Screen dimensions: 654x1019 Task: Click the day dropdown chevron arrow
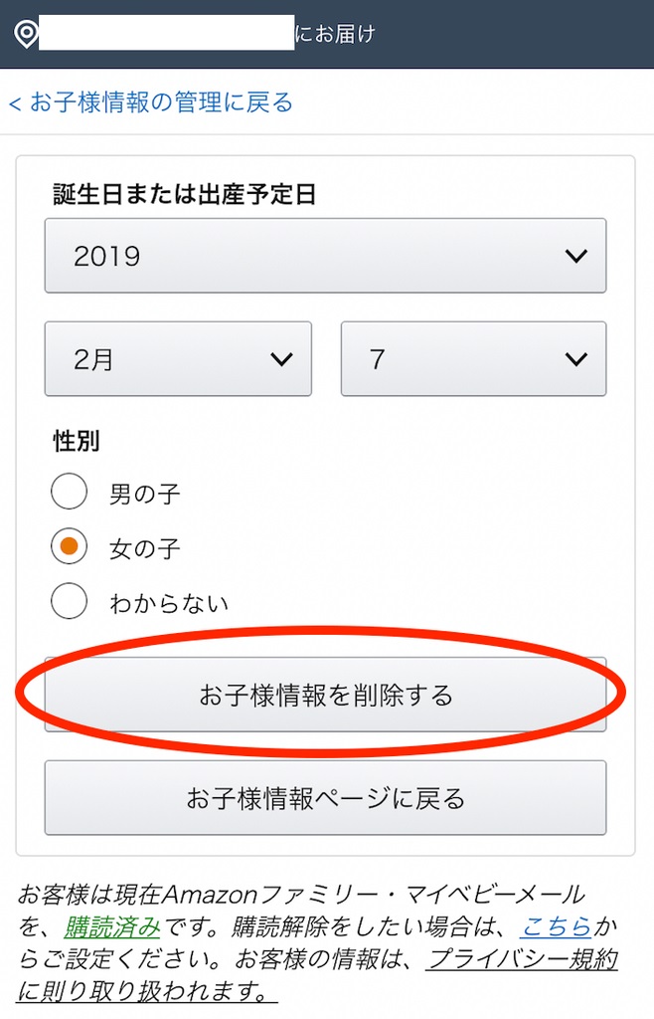tap(576, 358)
